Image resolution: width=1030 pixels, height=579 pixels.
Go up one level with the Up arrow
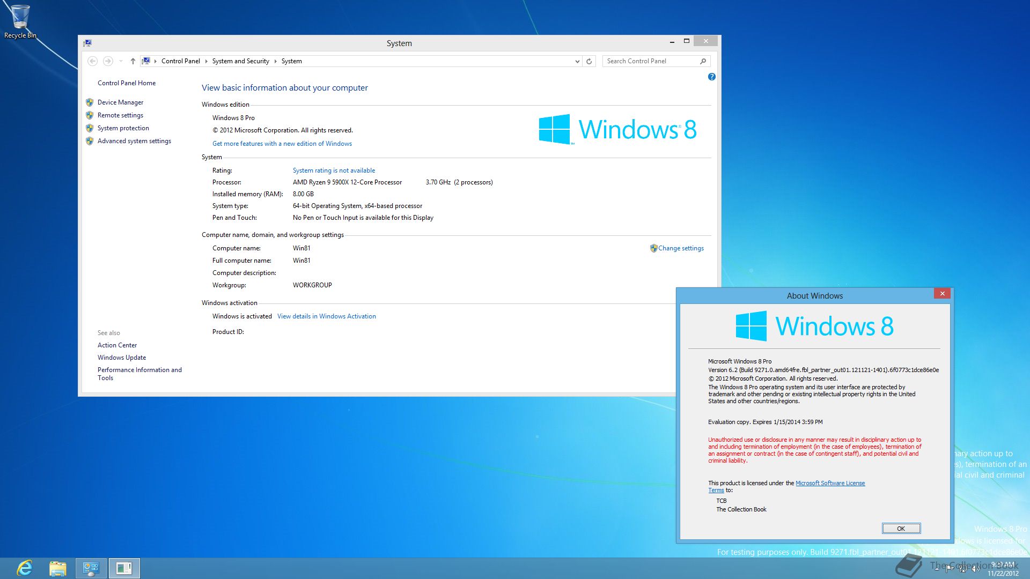point(133,61)
